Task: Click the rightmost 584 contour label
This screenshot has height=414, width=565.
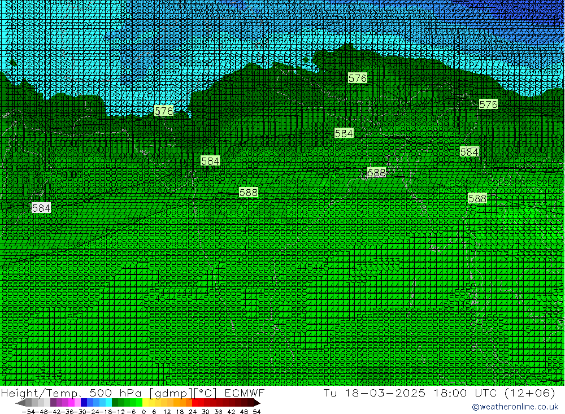Action: tap(469, 152)
